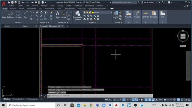The image size is (192, 108).
Task: Open the Edición menu
Action: pyautogui.click(x=20, y=6)
